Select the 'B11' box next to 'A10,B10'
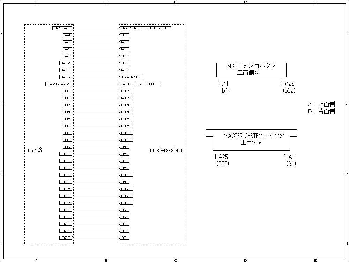Viewport: 349px width, 262px height. [154, 84]
